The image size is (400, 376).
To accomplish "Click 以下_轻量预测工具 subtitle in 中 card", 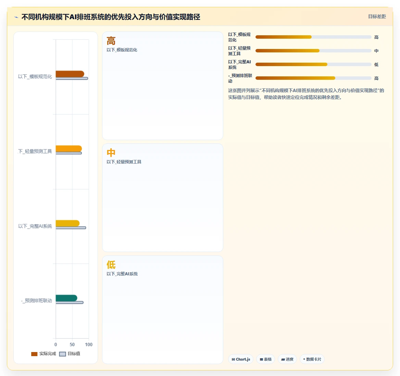I will click(124, 162).
